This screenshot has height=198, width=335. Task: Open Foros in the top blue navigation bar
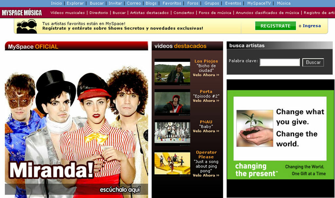[x=193, y=3]
